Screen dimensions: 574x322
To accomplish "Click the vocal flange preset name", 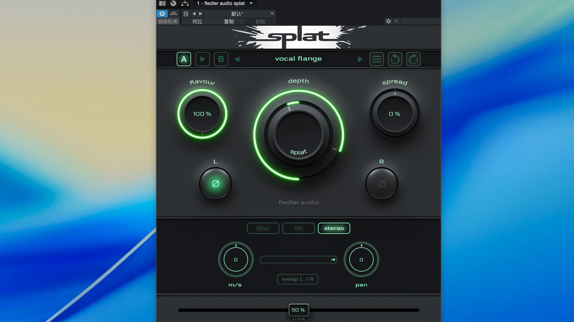I will [298, 59].
